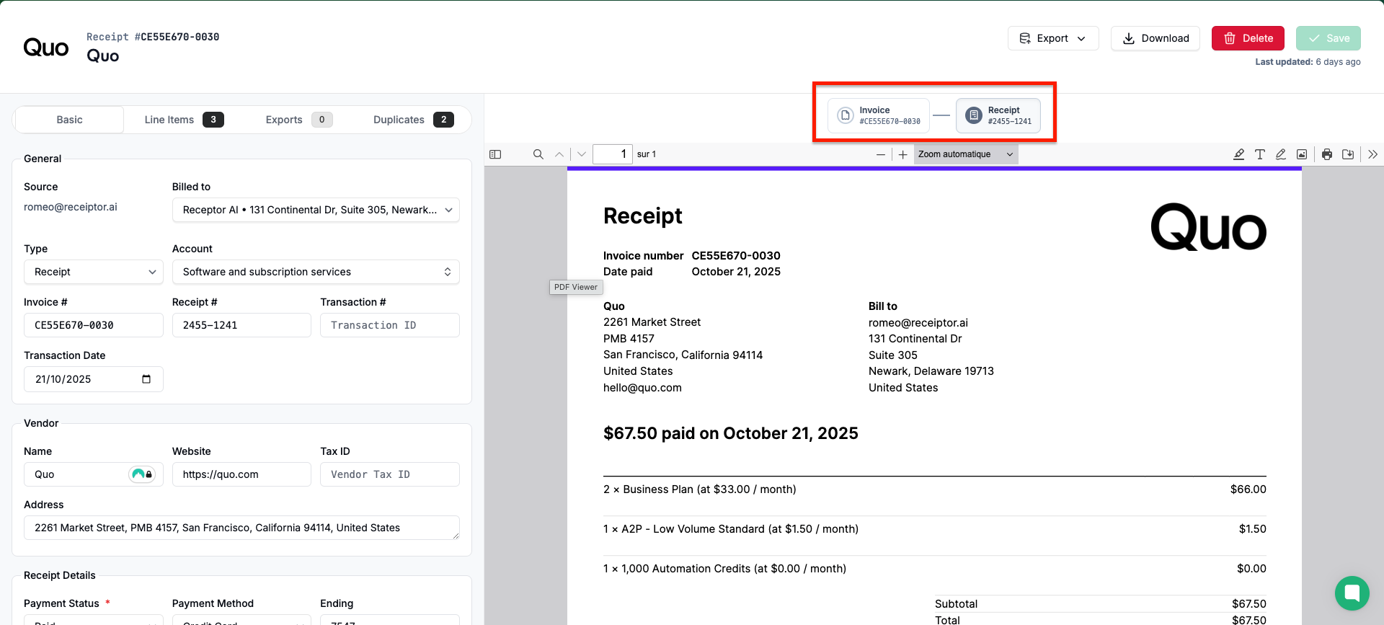This screenshot has height=625, width=1384.
Task: Click the Bill to email in receipt
Action: [918, 323]
